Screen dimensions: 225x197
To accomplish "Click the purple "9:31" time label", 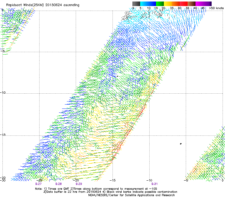I will pos(154,184).
